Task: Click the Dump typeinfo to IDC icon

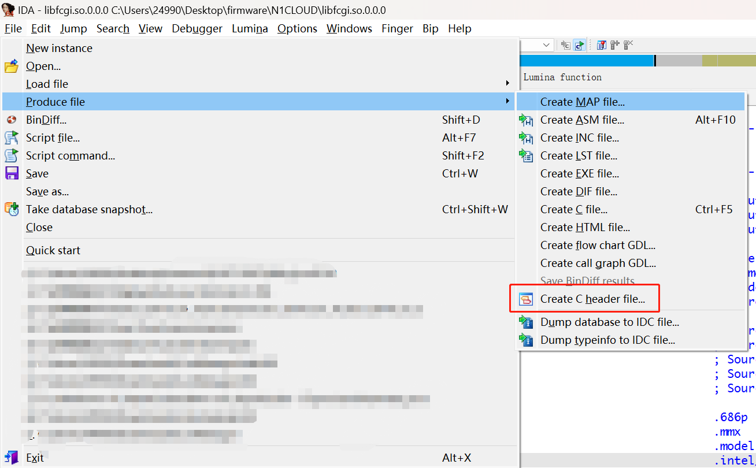Action: [526, 340]
